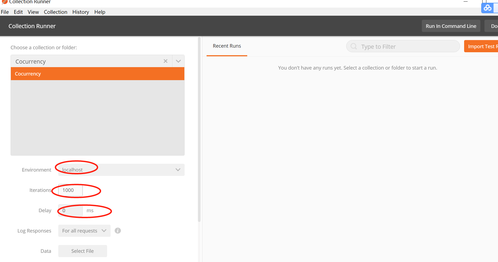Click the 'You don't have any runs yet' message
This screenshot has height=262, width=498.
[x=358, y=68]
